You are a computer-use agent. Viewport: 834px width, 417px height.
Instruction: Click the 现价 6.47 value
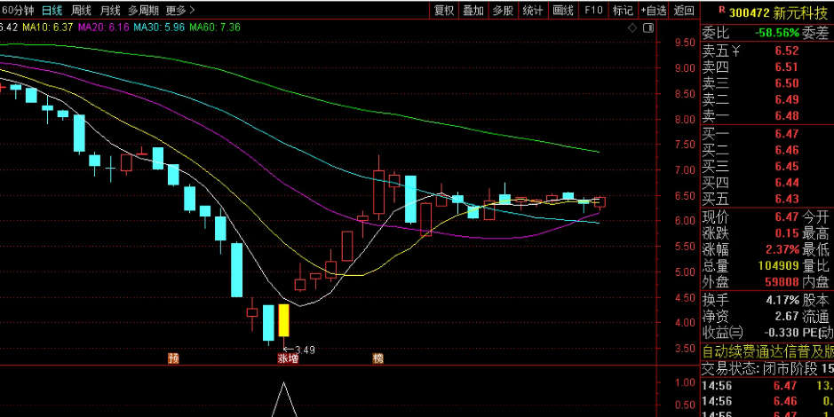point(787,216)
